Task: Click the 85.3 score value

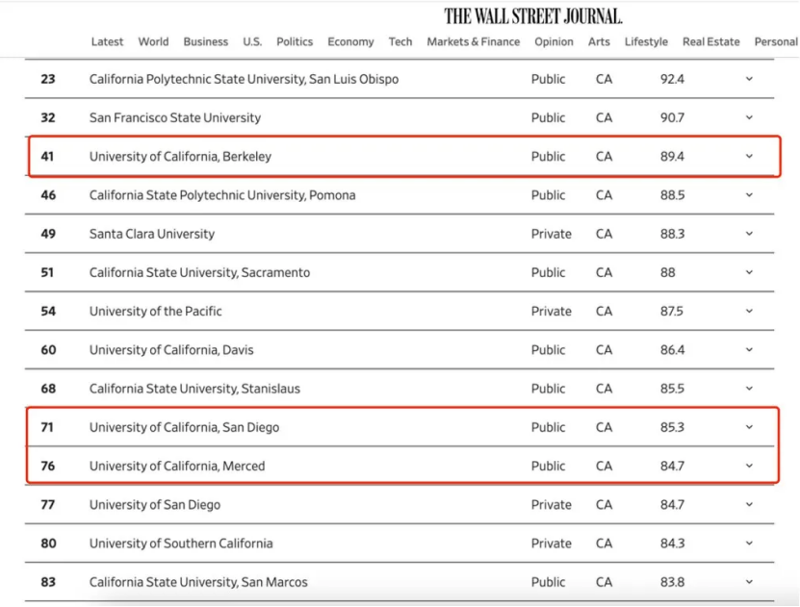Action: pyautogui.click(x=672, y=428)
